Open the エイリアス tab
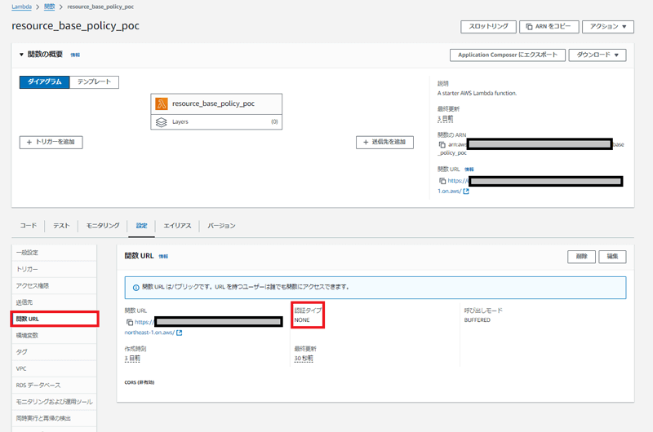This screenshot has height=432, width=653. 177,226
